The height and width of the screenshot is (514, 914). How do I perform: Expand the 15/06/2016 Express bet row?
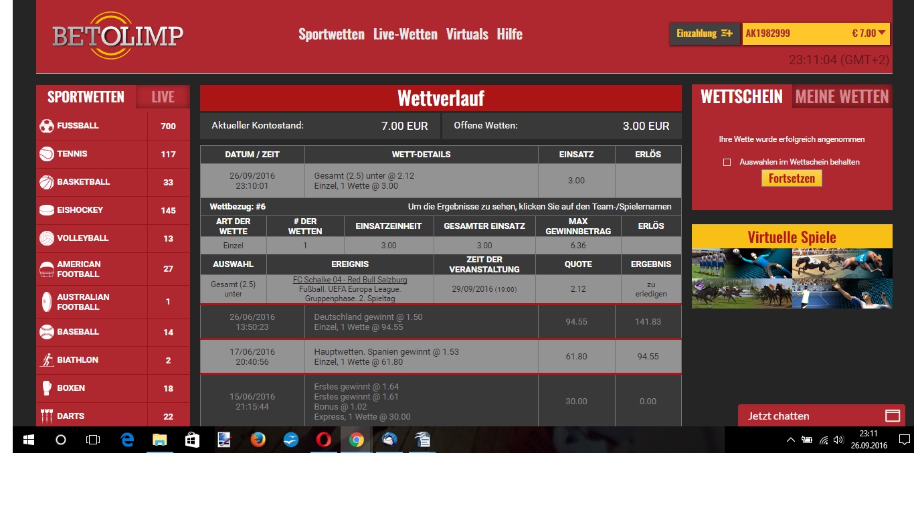click(440, 401)
